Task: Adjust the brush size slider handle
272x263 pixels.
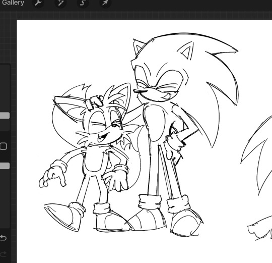Action: [5, 116]
